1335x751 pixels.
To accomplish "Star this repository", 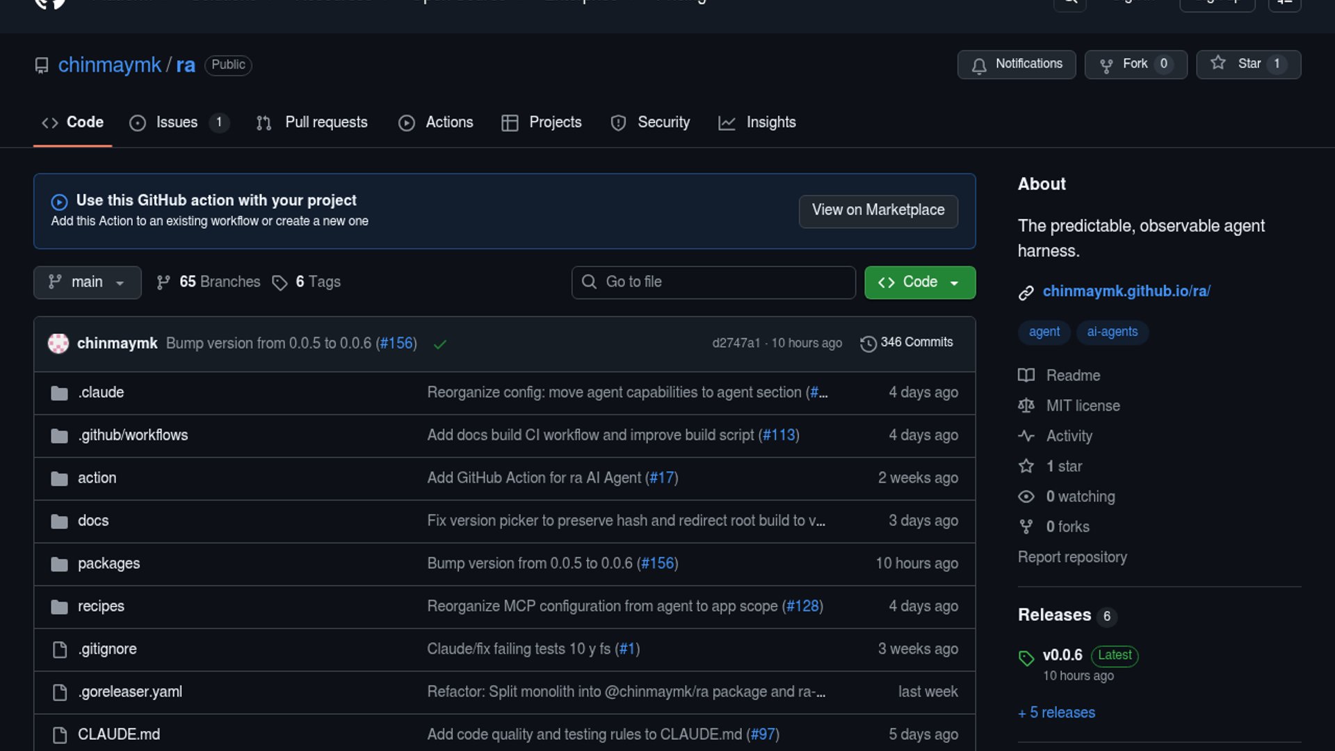I will click(x=1248, y=64).
